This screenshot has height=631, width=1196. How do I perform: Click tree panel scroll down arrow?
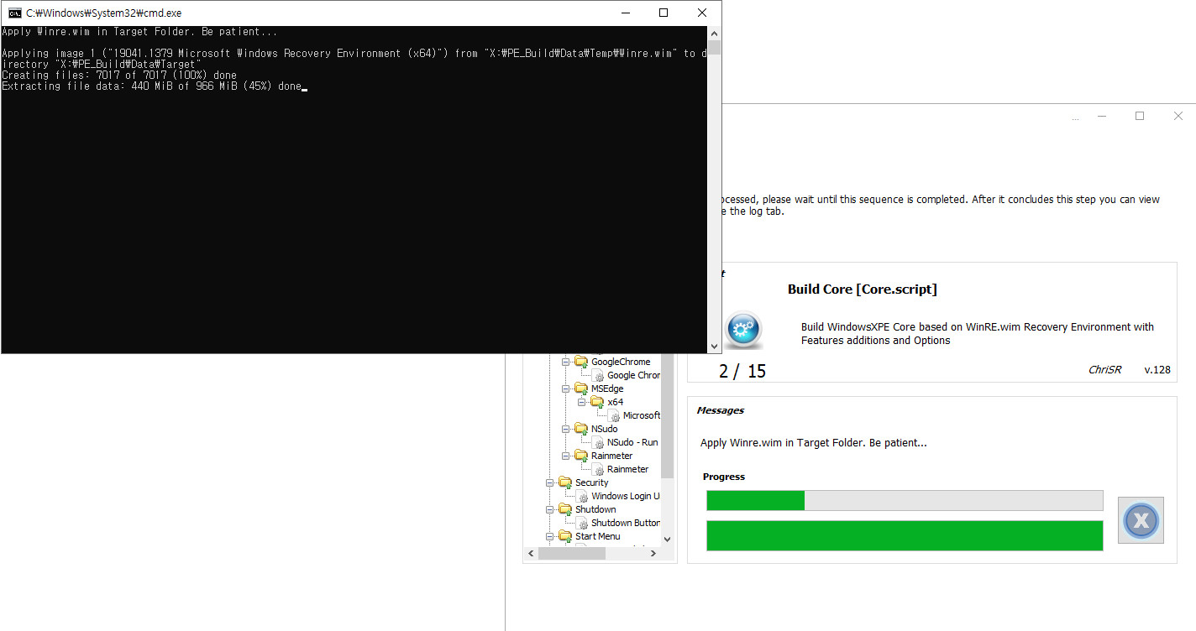coord(668,540)
